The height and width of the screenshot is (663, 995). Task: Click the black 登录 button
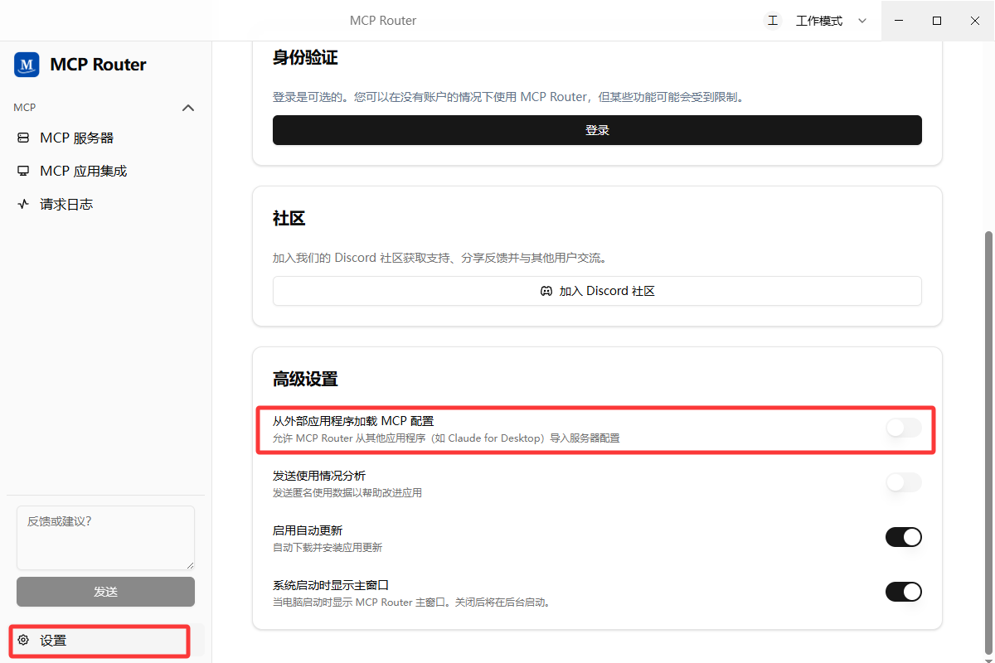(597, 130)
